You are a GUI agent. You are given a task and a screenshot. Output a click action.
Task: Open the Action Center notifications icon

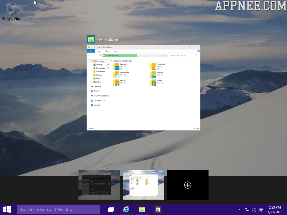tap(262, 210)
